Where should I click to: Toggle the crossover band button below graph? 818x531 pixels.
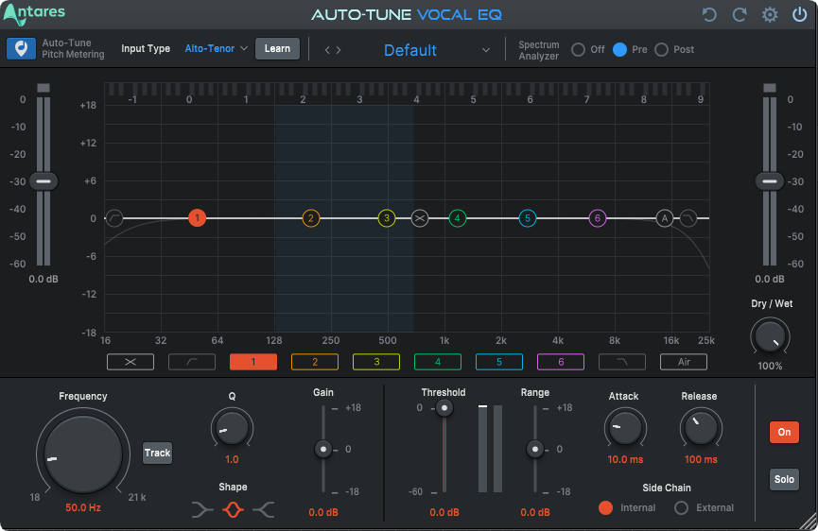point(131,362)
